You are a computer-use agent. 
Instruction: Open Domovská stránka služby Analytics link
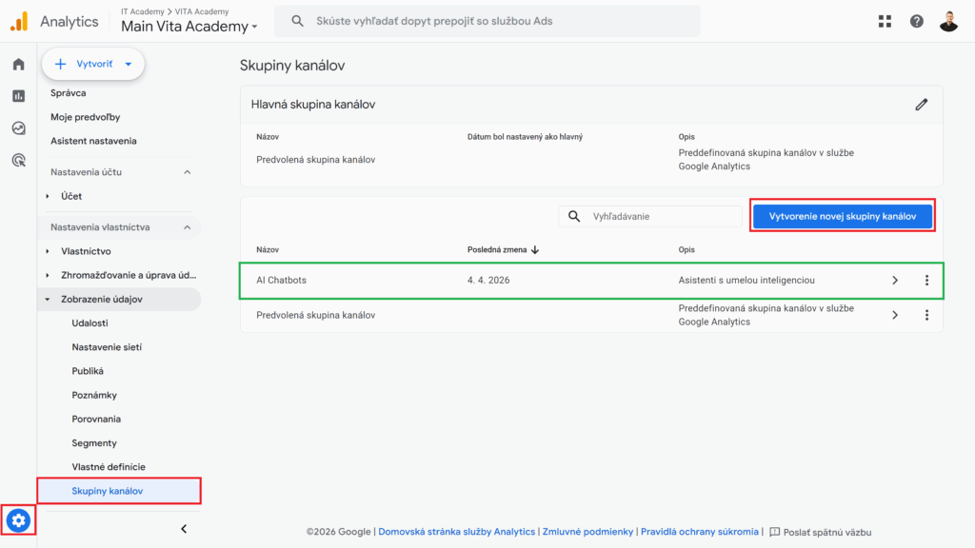(x=456, y=532)
